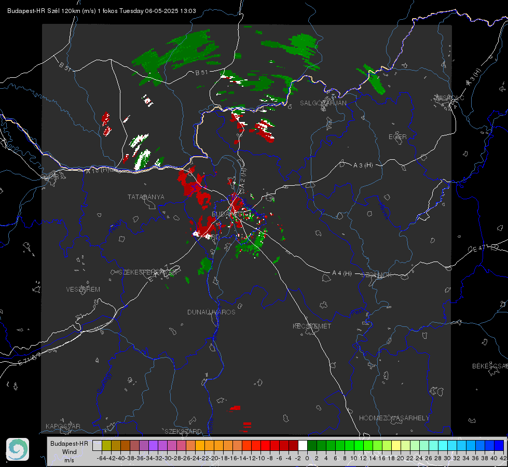Click the B 51 road label near the top center
The height and width of the screenshot is (467, 508).
tap(201, 73)
